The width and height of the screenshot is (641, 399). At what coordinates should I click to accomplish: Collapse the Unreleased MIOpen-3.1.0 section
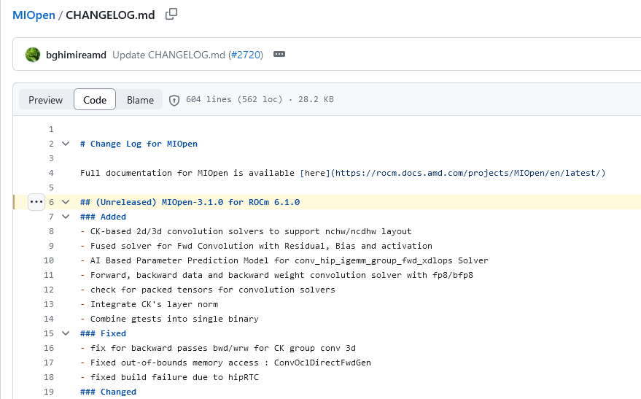pos(66,202)
